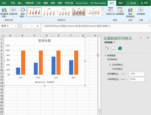The height and width of the screenshot is (115, 151).
Task: Switch to the 公式 tab
Action: (x=38, y=3)
